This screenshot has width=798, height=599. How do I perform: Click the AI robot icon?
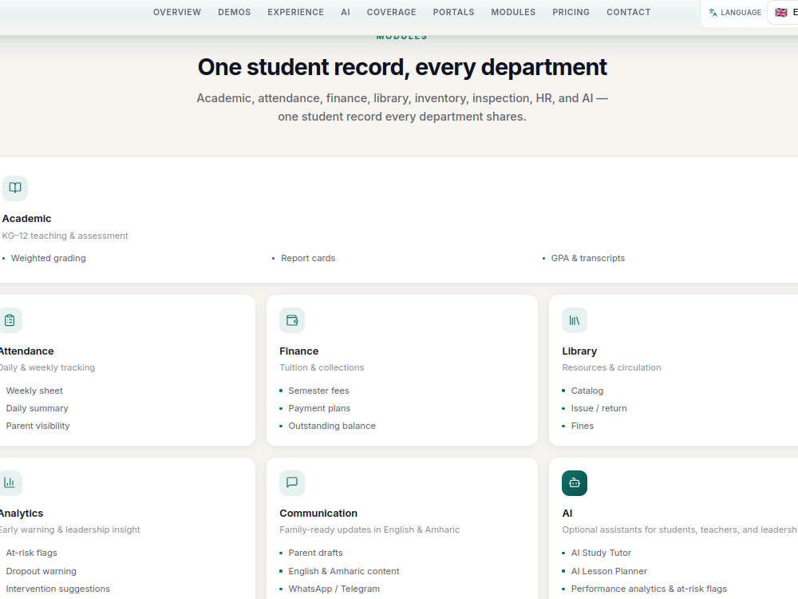point(575,483)
